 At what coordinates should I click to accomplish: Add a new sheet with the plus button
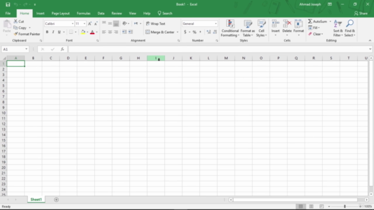[56, 199]
